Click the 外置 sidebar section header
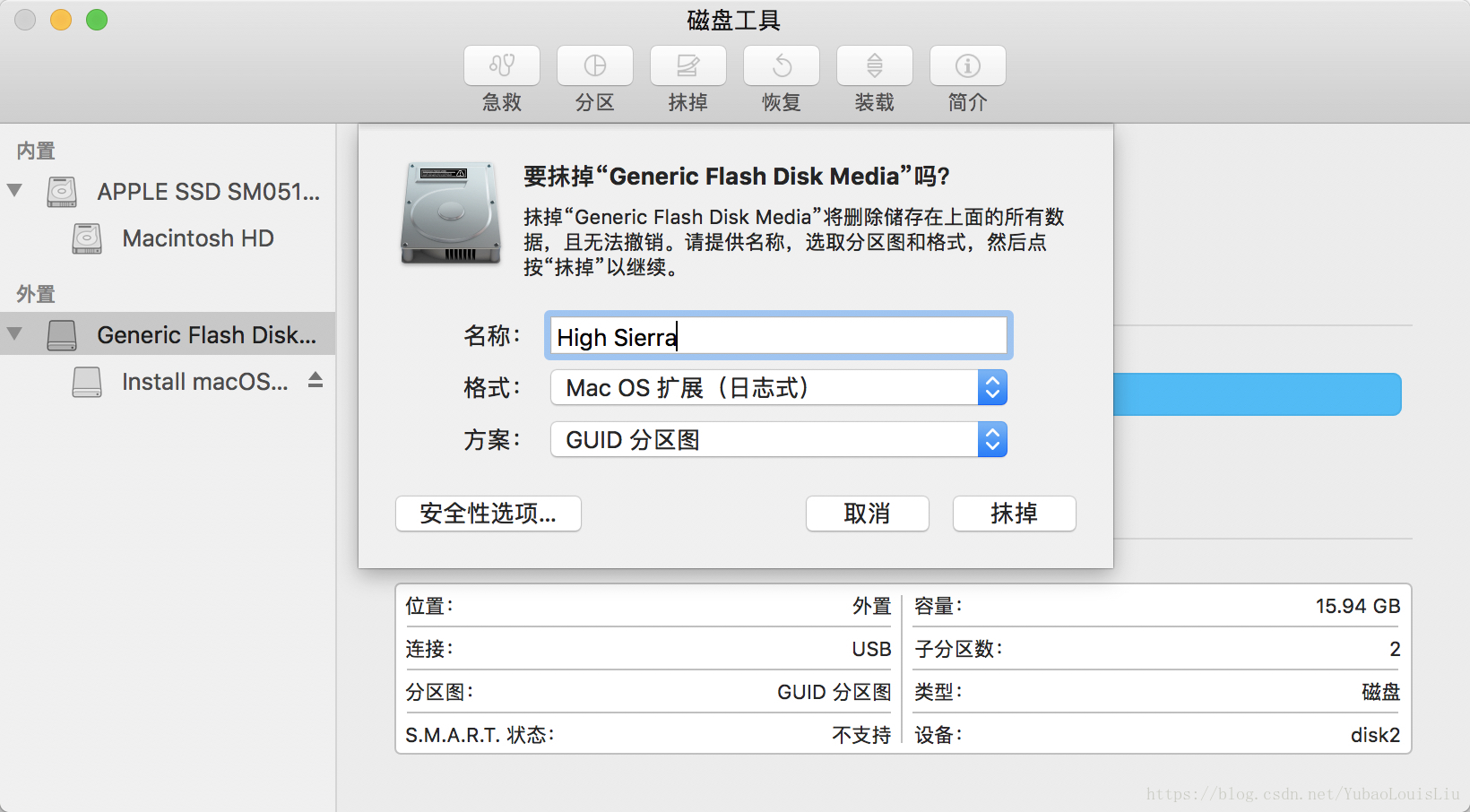 tap(36, 294)
